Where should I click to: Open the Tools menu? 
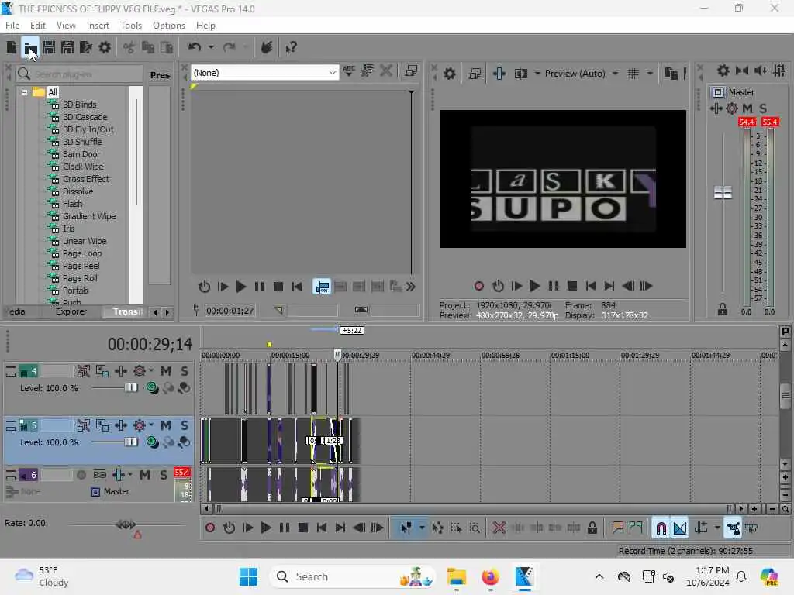[130, 26]
